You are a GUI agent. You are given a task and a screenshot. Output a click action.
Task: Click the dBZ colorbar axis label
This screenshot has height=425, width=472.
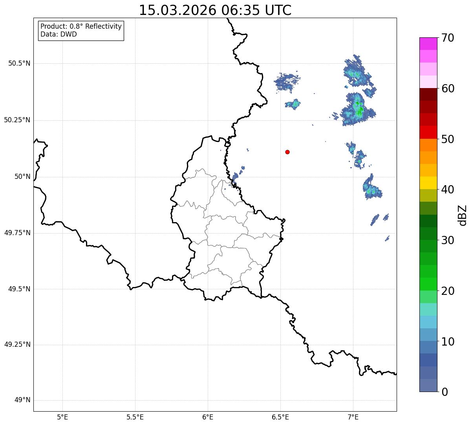(x=463, y=215)
